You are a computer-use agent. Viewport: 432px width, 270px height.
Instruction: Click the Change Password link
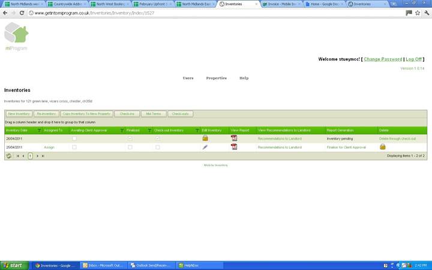pyautogui.click(x=383, y=59)
